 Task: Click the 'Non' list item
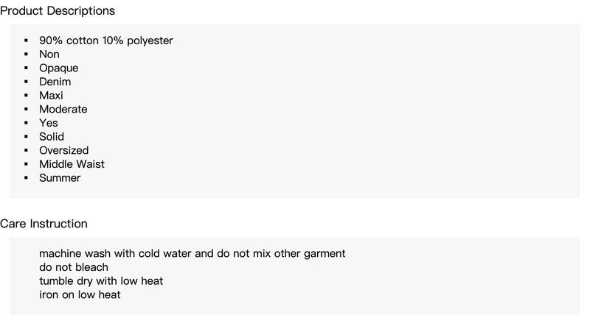[49, 54]
